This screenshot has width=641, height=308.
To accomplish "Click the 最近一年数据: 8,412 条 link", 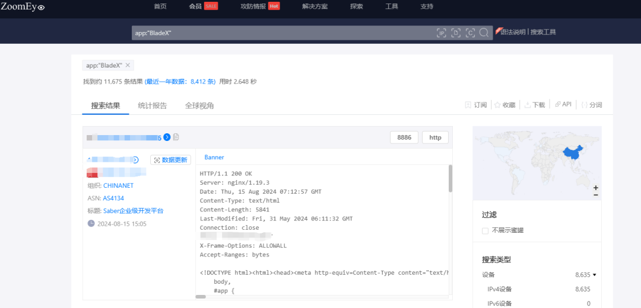I will tap(180, 82).
